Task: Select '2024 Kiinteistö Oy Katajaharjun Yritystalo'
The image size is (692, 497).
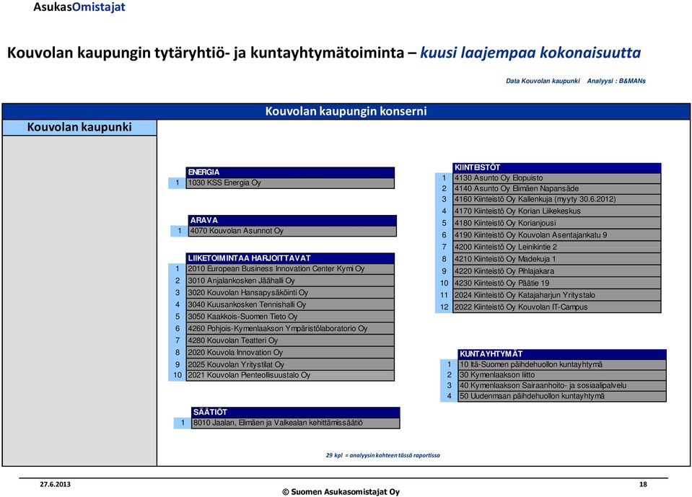Action: tap(556, 294)
